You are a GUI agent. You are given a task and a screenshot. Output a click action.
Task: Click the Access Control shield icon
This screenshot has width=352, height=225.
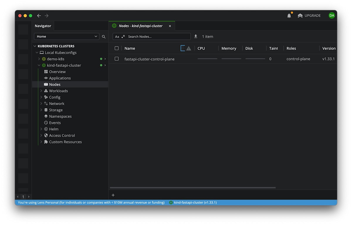coord(46,136)
